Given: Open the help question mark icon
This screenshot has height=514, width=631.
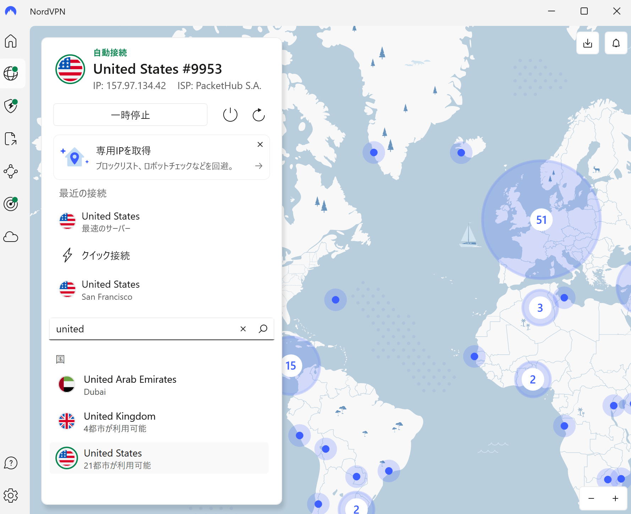Looking at the screenshot, I should coord(11,463).
